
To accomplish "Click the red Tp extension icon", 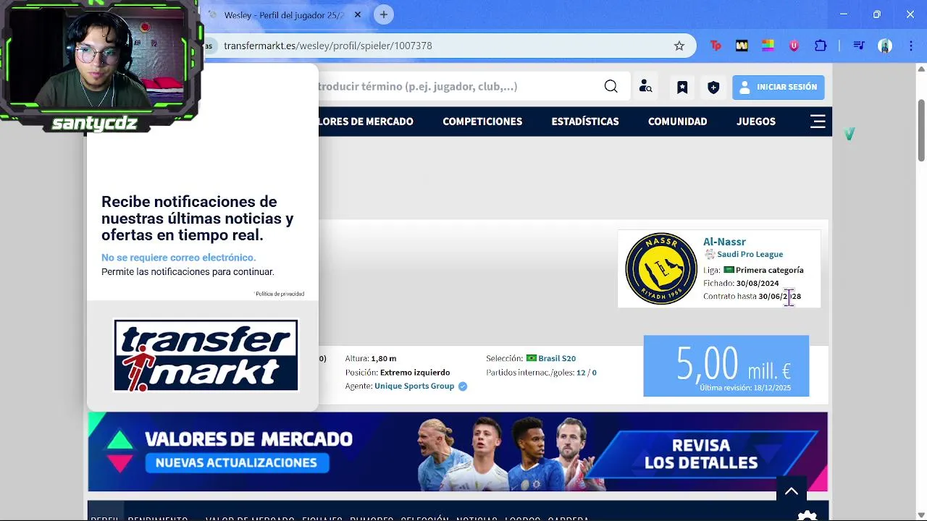I will pyautogui.click(x=716, y=46).
